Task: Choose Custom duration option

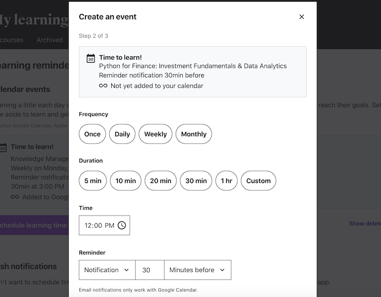Action: [x=259, y=181]
